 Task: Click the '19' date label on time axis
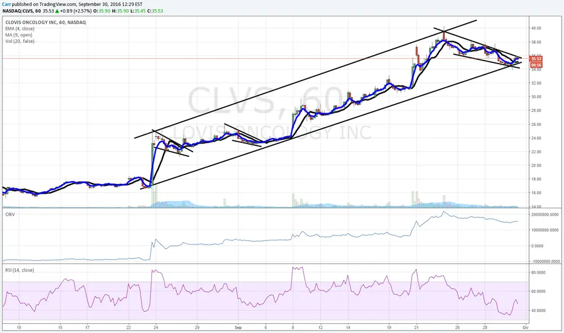pos(389,328)
